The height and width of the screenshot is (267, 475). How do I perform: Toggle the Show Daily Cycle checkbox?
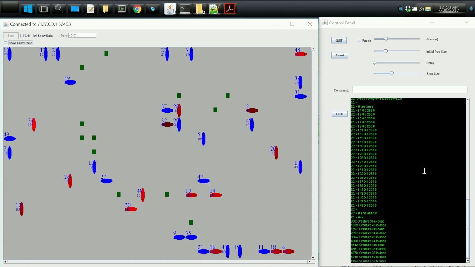(x=6, y=43)
